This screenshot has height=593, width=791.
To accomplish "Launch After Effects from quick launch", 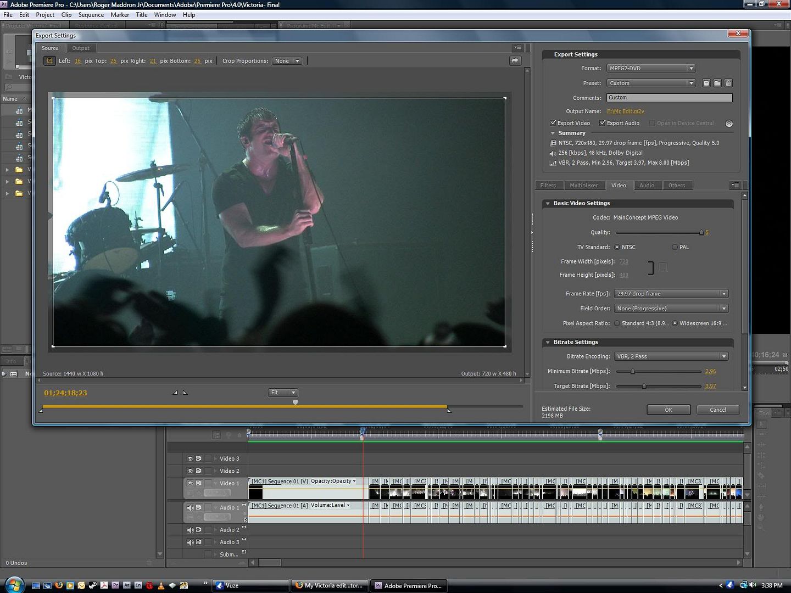I will (x=127, y=585).
